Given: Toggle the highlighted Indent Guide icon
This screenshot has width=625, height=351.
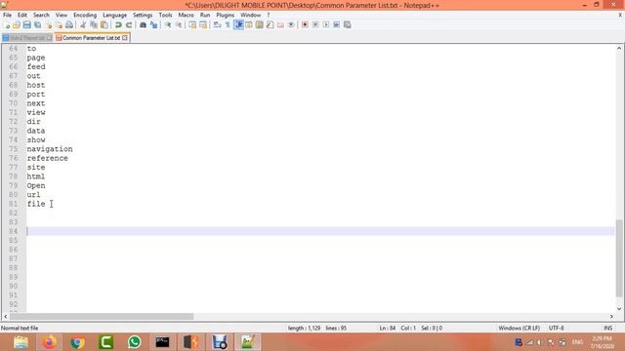Looking at the screenshot, I should click(x=238, y=25).
